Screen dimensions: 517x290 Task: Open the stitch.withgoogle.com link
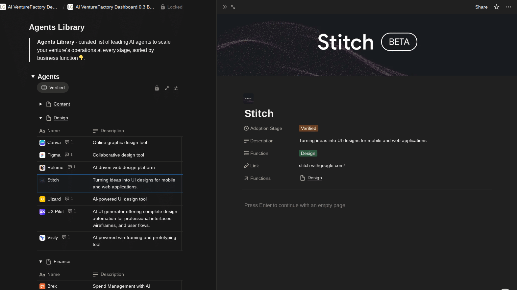click(322, 165)
